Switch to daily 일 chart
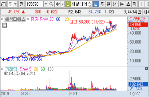Image resolution: width=149 pixels, height=97 pixels. coord(95,4)
